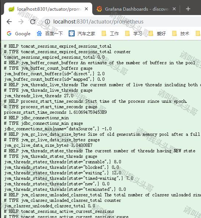The width and height of the screenshot is (201, 218).
Task: Close the Grafana Dashboards tab
Action: [x=174, y=9]
